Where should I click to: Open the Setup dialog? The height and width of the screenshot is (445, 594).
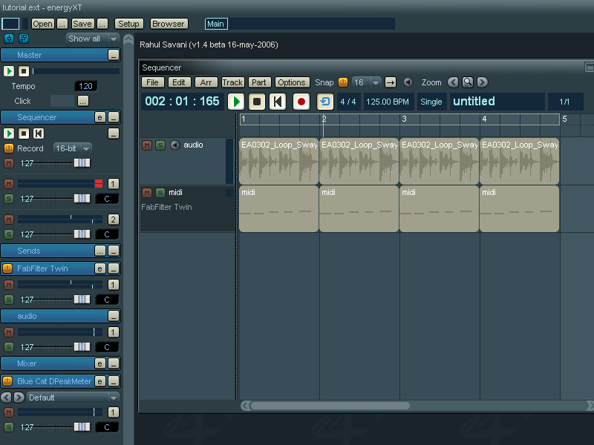[x=128, y=24]
